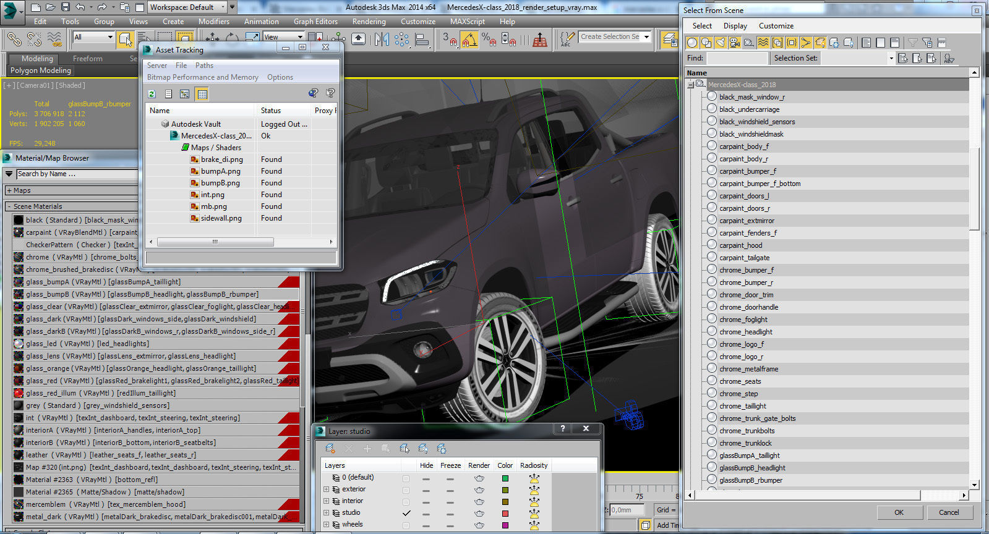Click the Help icon in Asset Tracking toolbar
Viewport: 989px width, 534px height.
click(331, 93)
